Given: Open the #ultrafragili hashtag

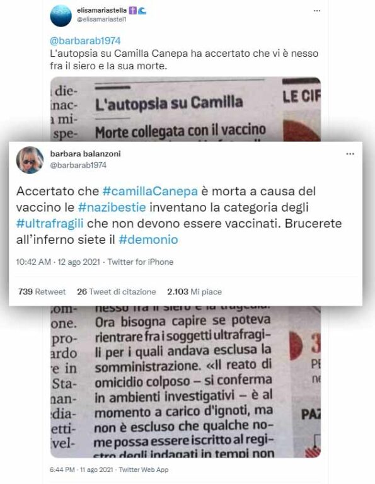Looking at the screenshot, I should coord(50,223).
